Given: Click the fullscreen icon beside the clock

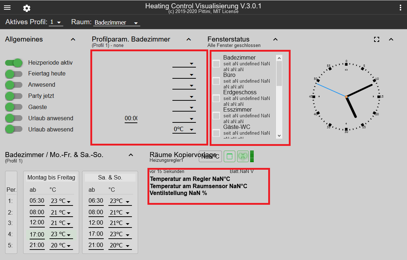Looking at the screenshot, I should [x=377, y=39].
